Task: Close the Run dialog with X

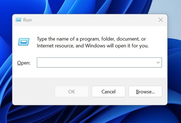Action: click(x=160, y=20)
